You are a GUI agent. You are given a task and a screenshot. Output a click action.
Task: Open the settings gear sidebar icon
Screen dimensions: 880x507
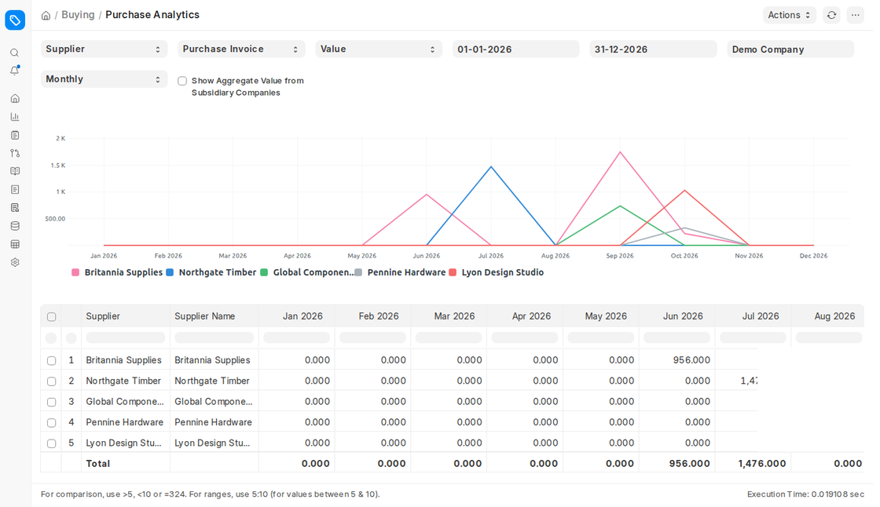click(x=15, y=262)
